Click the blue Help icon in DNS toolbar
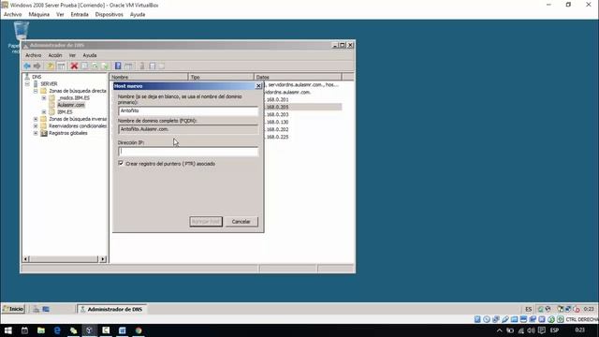Screen dimensions: 599x337 (118, 66)
